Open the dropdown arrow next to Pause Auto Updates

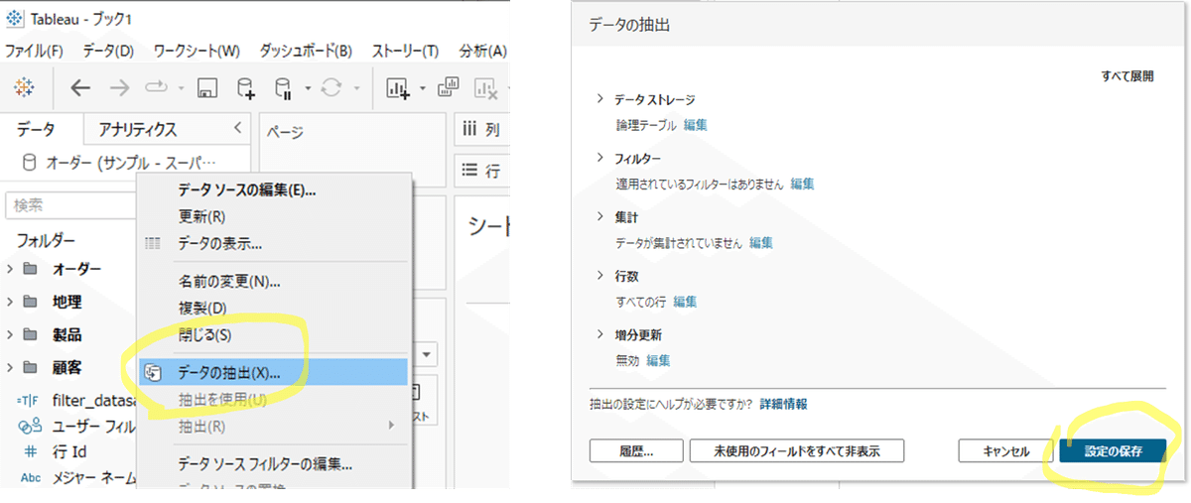308,89
